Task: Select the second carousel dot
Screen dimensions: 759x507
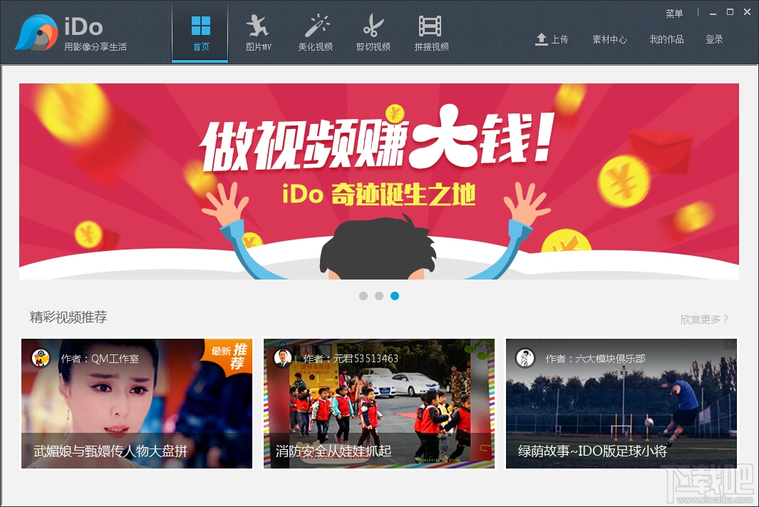Action: click(x=379, y=295)
